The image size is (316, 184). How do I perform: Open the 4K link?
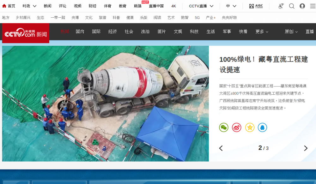click(174, 6)
